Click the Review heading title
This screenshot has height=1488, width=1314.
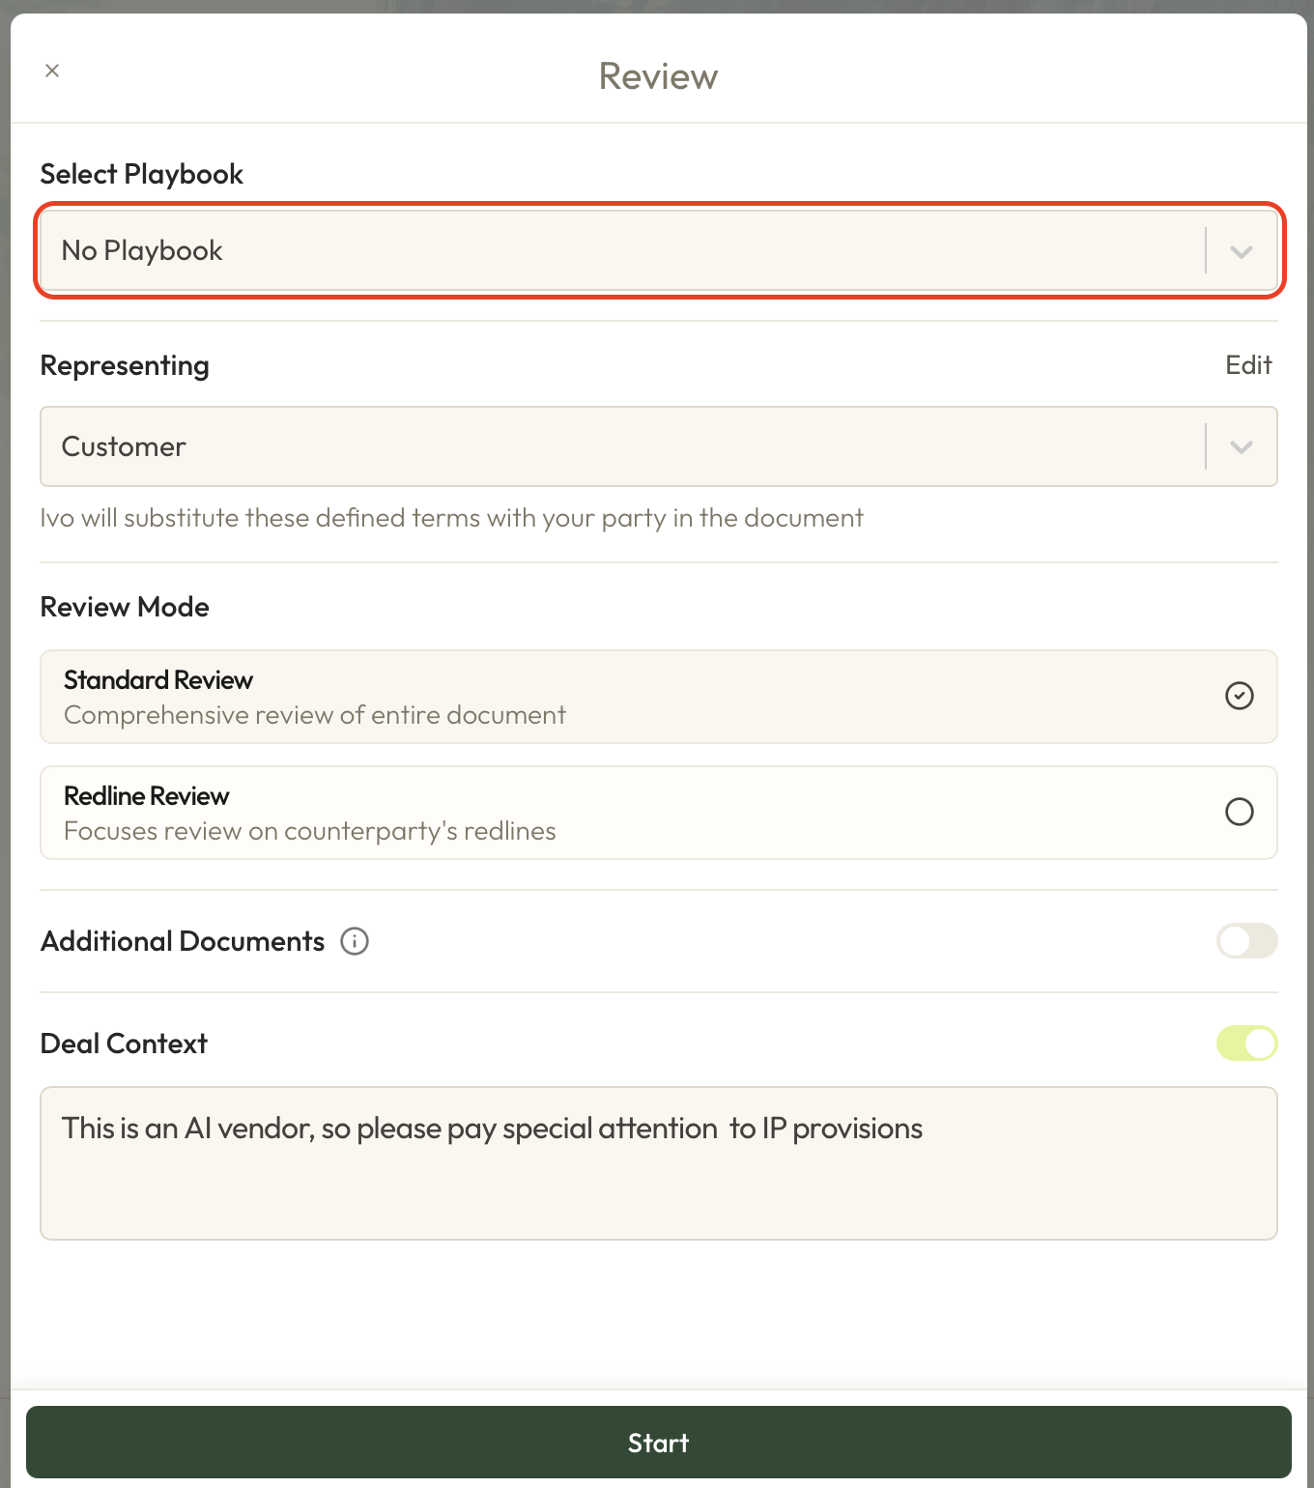pos(658,76)
